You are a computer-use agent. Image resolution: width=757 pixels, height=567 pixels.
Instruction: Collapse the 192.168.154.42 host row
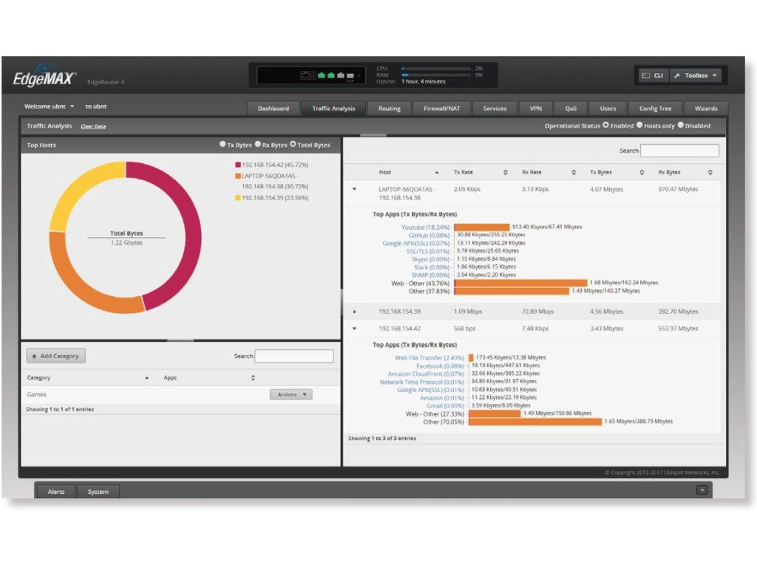(354, 329)
